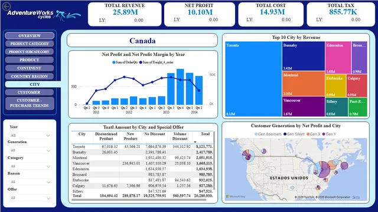Screen dimensions: 378x212
Task: Expand the Catagory filter dropdown
Action: click(30, 166)
